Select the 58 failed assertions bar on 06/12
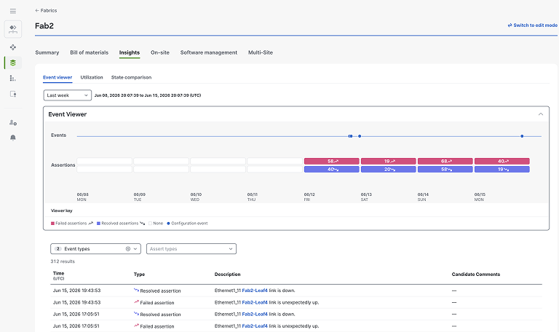This screenshot has width=559, height=332. [x=332, y=161]
